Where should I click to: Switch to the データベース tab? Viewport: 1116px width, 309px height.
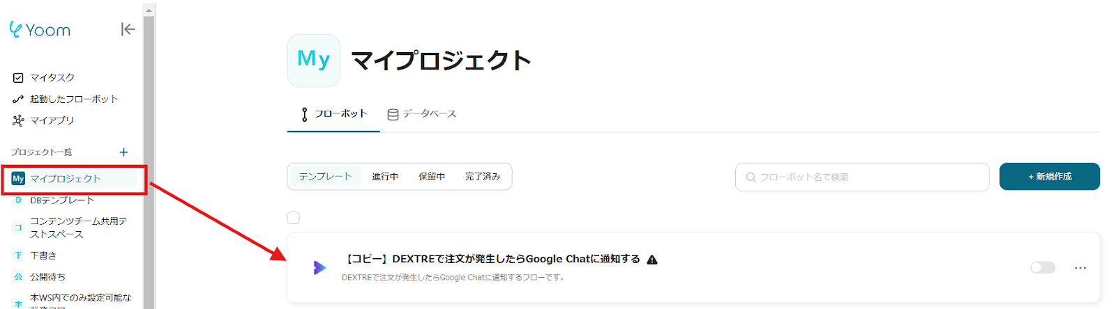coord(422,114)
